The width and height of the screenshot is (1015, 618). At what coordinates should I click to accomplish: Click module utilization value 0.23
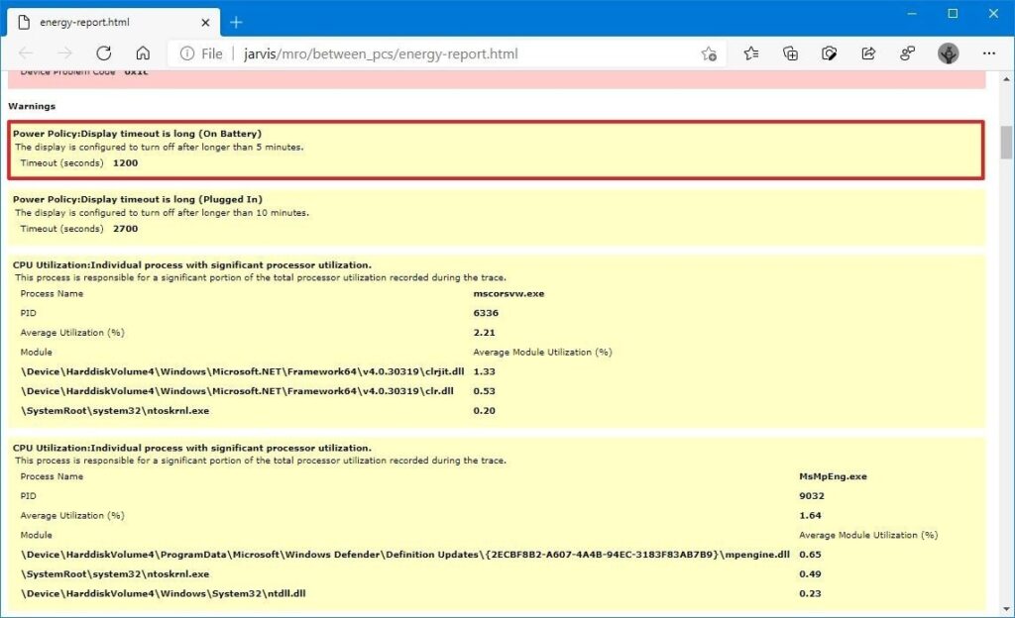click(x=810, y=593)
